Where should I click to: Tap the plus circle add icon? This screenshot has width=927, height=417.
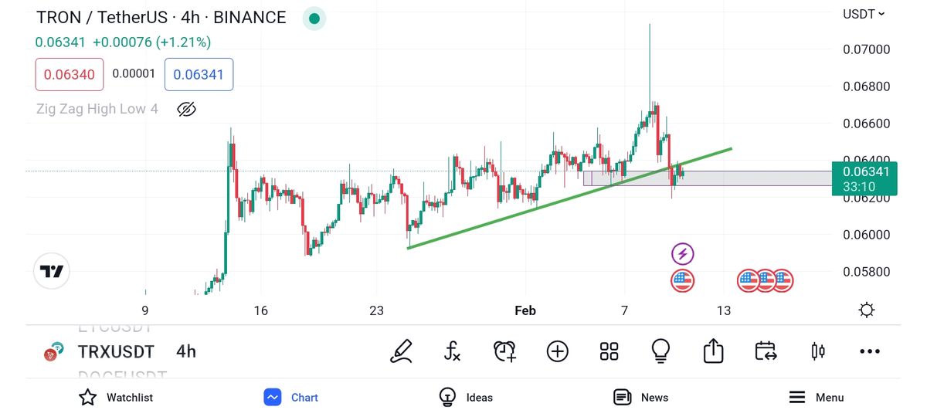coord(557,351)
